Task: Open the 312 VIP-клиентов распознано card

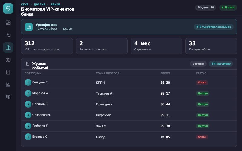Action: click(x=47, y=46)
